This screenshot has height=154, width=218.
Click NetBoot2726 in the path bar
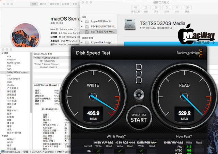pyautogui.click(x=13, y=152)
